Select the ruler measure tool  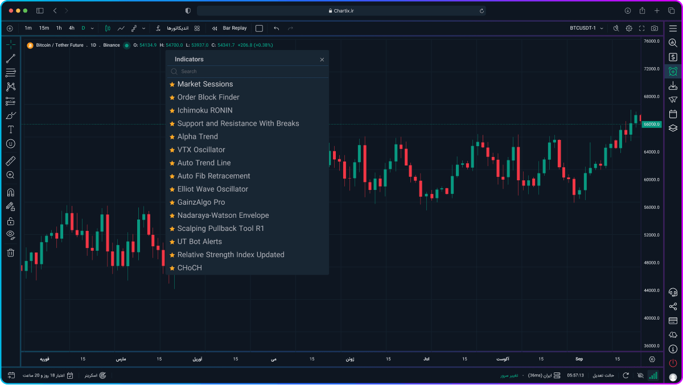click(10, 161)
